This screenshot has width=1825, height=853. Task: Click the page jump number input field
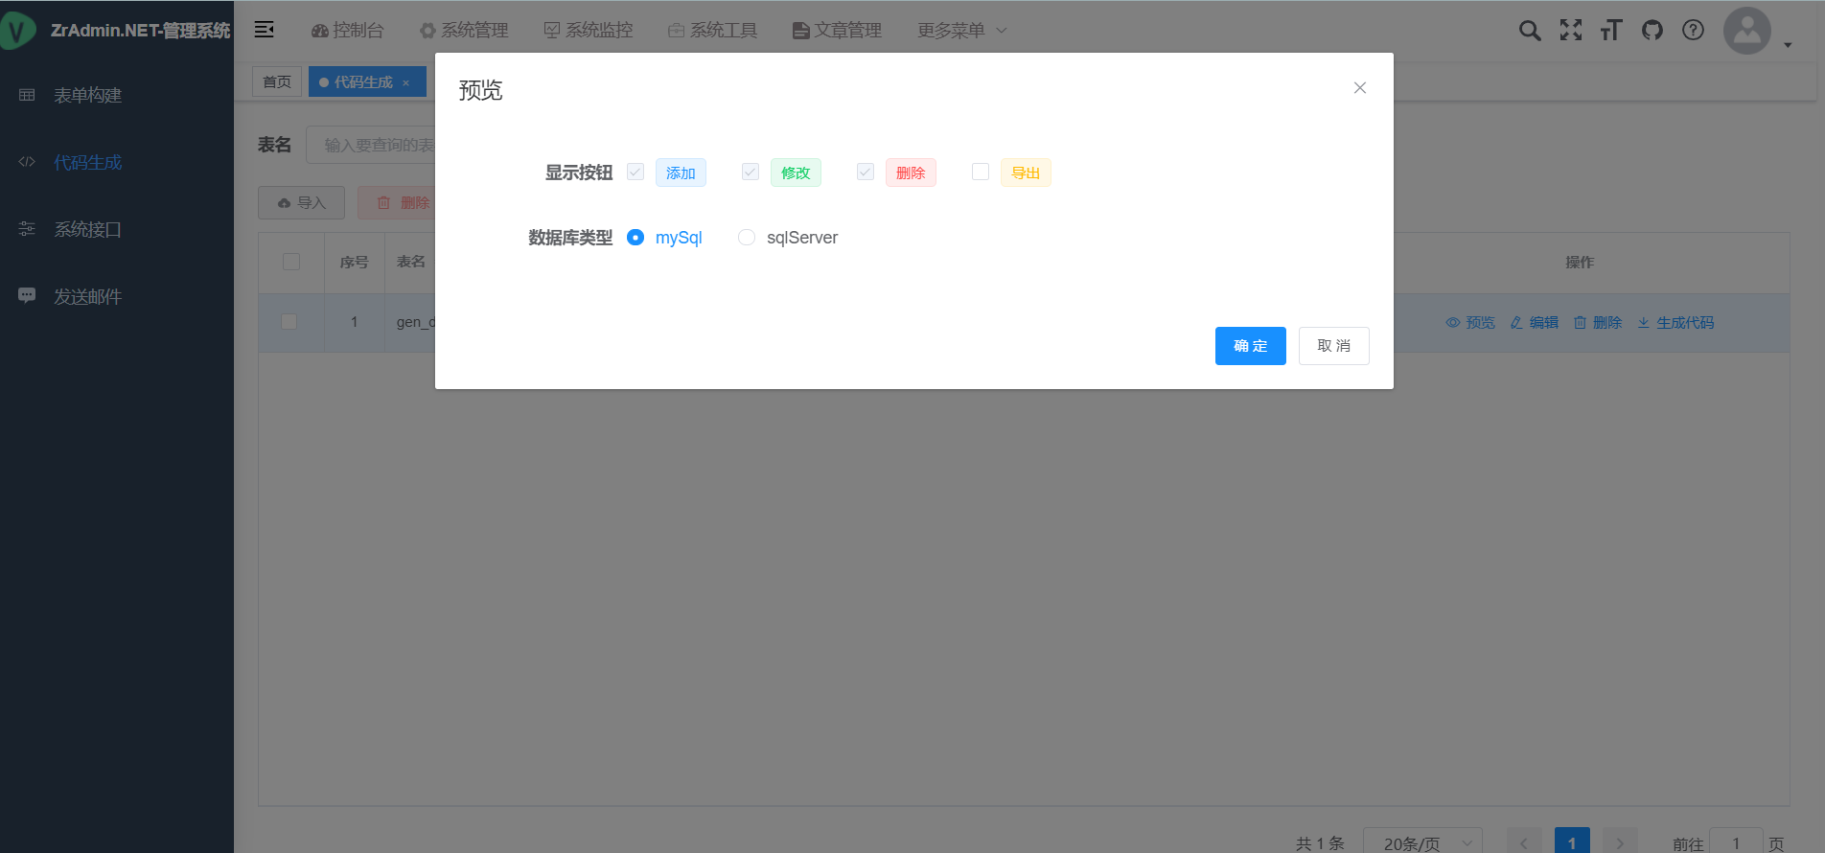pos(1735,842)
